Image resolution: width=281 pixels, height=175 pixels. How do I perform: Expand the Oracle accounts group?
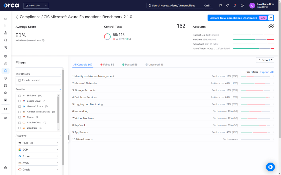[38, 170]
